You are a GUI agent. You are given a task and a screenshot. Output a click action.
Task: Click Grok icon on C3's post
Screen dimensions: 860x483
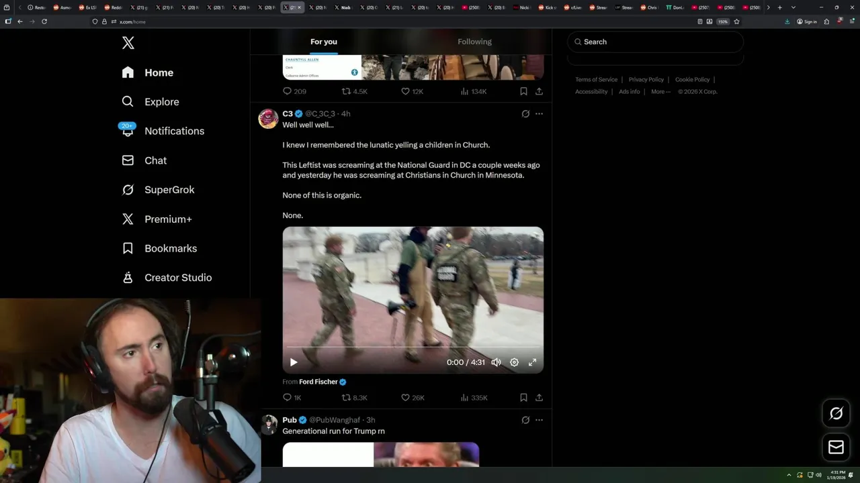[x=525, y=114]
